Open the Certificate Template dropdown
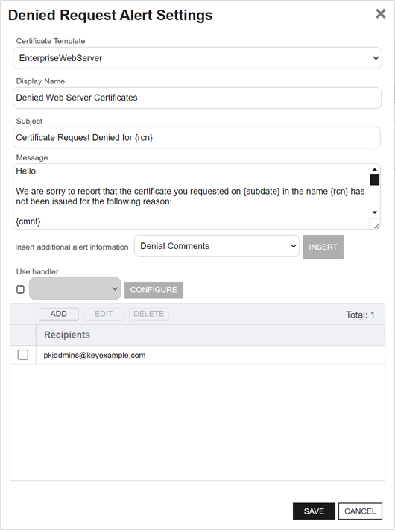 [197, 58]
